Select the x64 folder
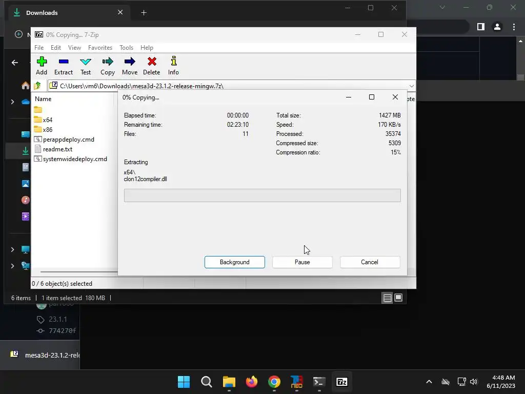This screenshot has height=394, width=525. pos(43,120)
